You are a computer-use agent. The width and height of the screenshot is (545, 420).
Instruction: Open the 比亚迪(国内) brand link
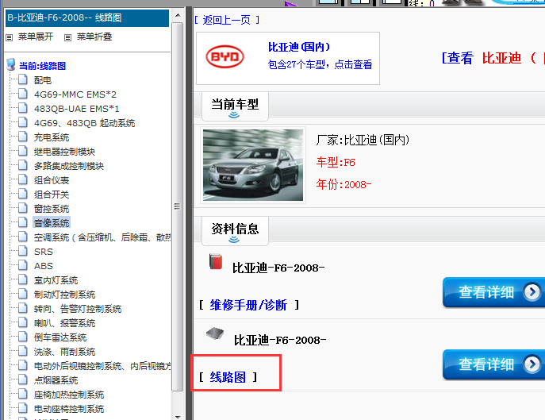[299, 47]
